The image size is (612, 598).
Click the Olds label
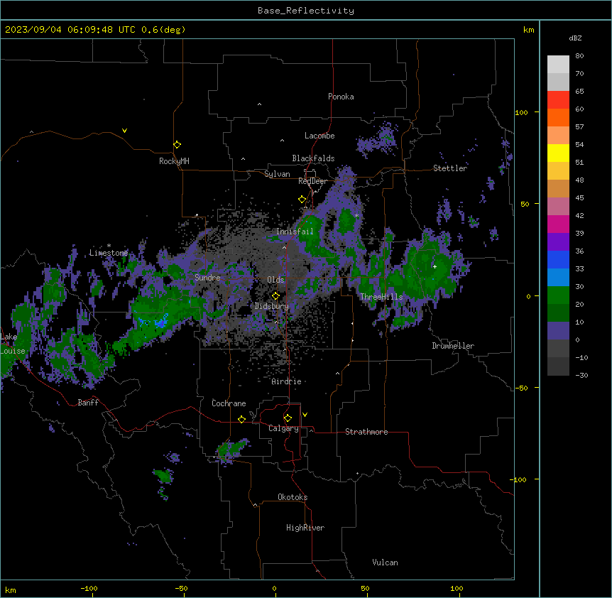click(275, 280)
